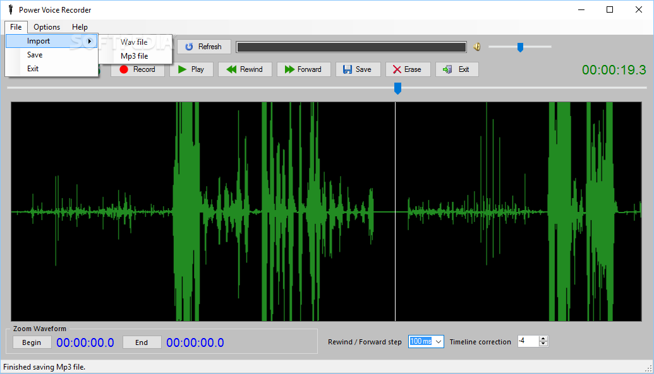Set zoom end with End button
Screen dimensions: 654x374
(142, 342)
